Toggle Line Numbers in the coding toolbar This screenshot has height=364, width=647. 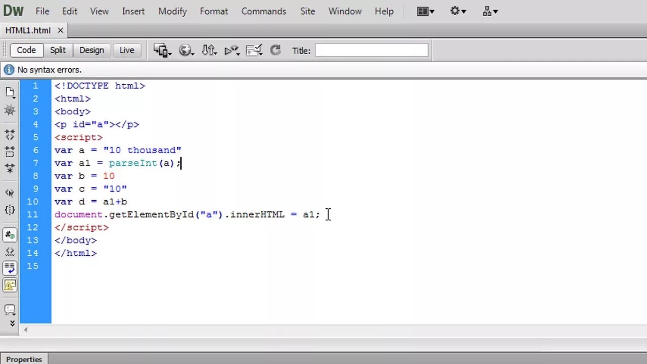click(10, 235)
